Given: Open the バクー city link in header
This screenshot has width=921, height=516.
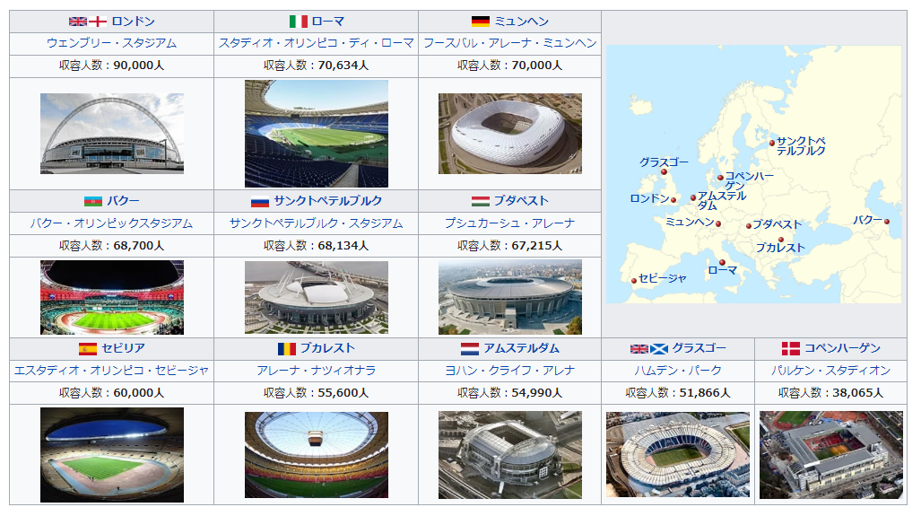Looking at the screenshot, I should pos(123,201).
